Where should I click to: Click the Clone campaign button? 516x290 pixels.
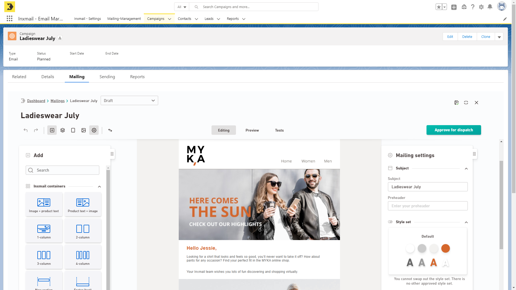click(x=486, y=37)
